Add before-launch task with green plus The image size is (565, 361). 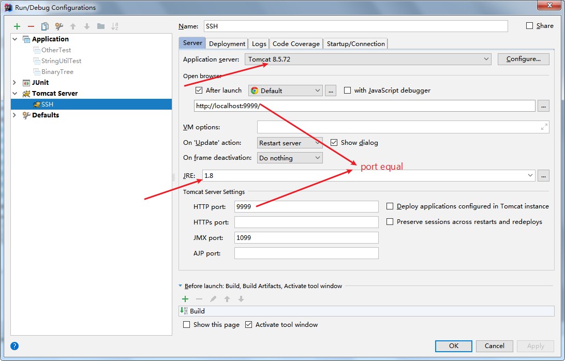(185, 299)
